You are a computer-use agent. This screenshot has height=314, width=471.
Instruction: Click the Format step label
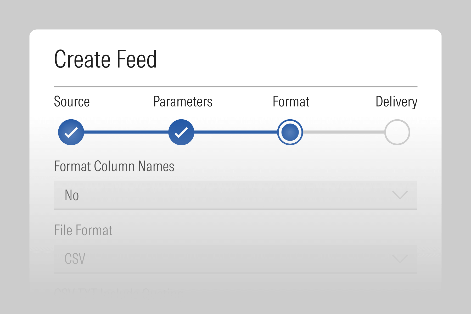click(291, 102)
